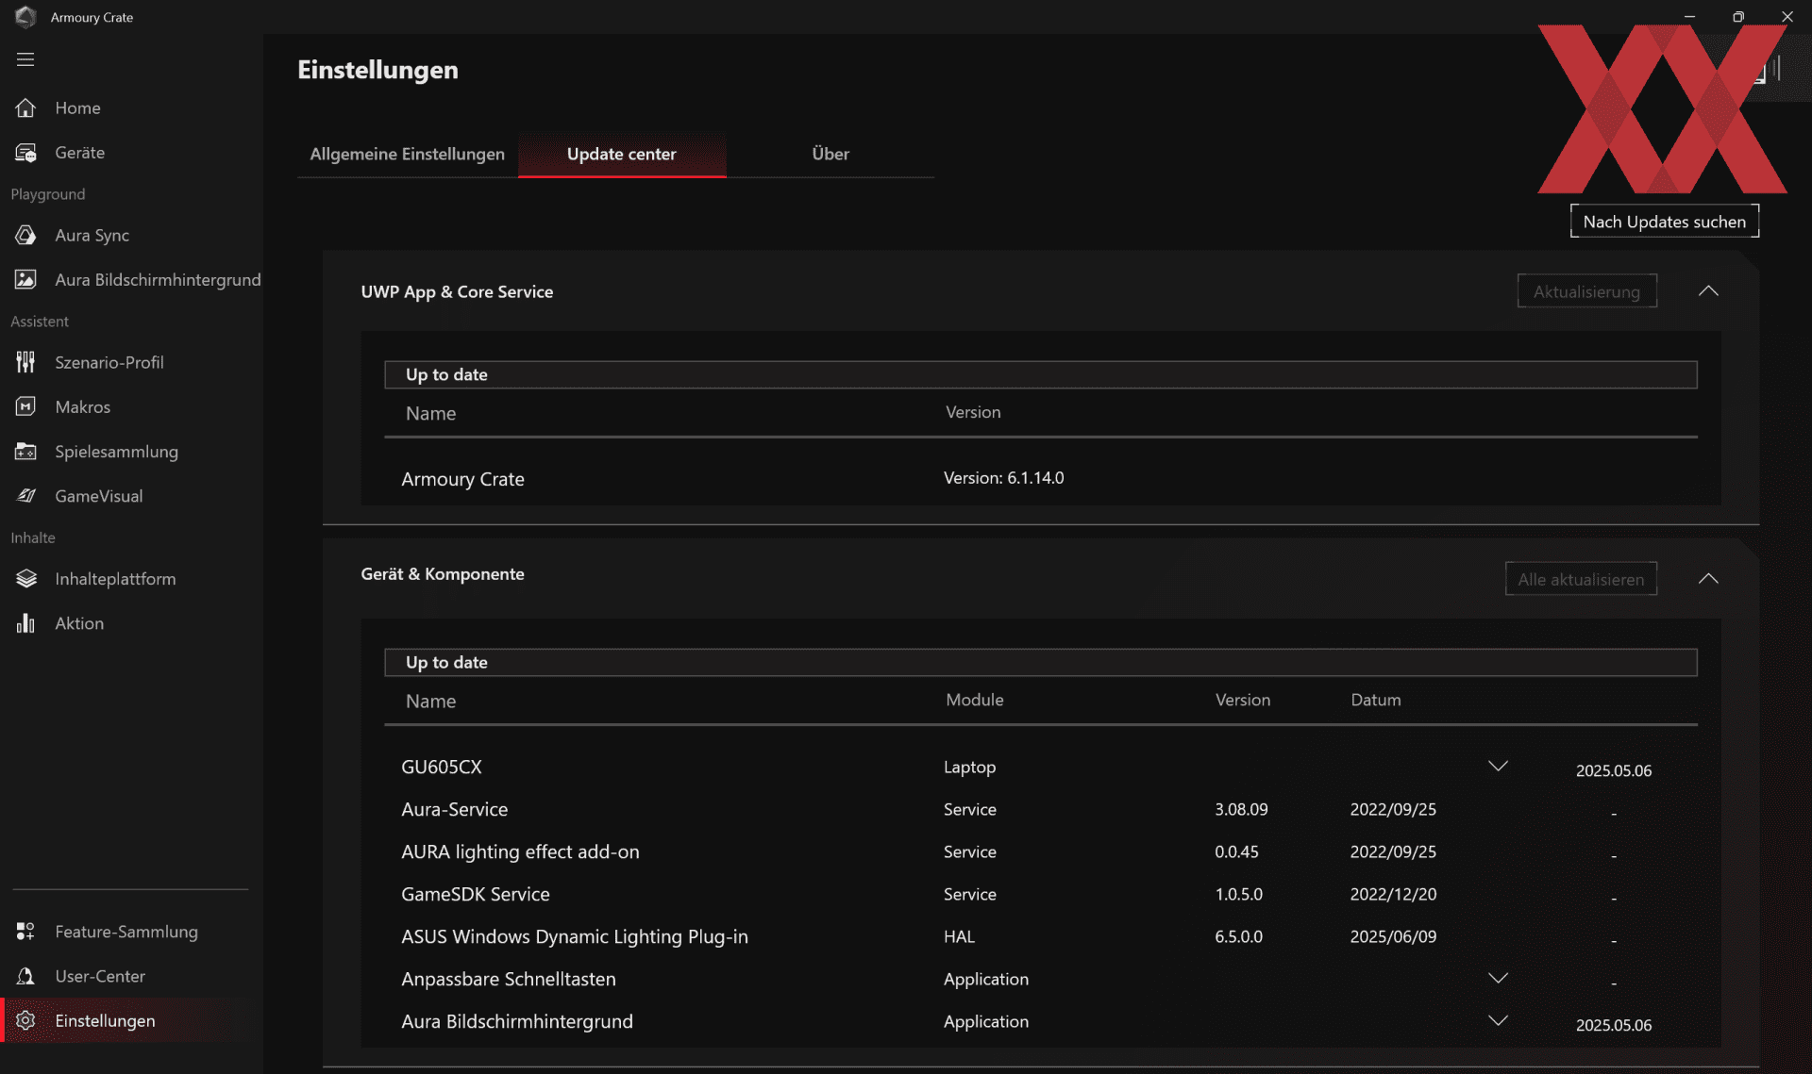This screenshot has width=1812, height=1074.
Task: Collapse Gerät & Komponente section
Action: point(1708,578)
